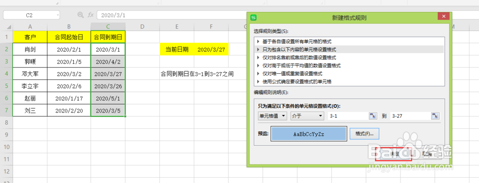
Task: Click the yellow cell showing 2020/3/27
Action: (211, 49)
